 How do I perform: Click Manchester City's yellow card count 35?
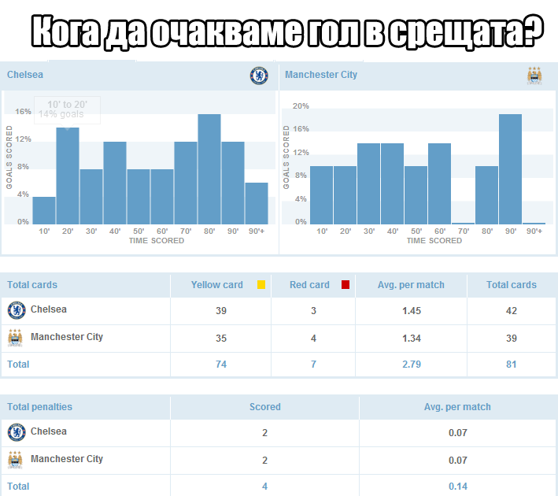221,338
